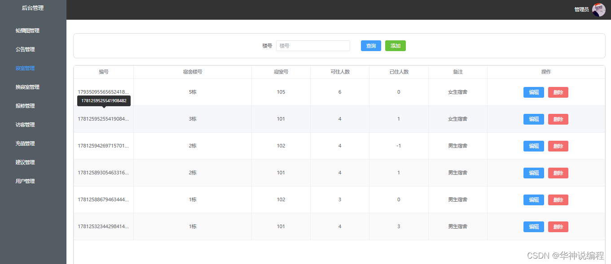Click the 备注 column header
611x264 pixels.
point(458,72)
